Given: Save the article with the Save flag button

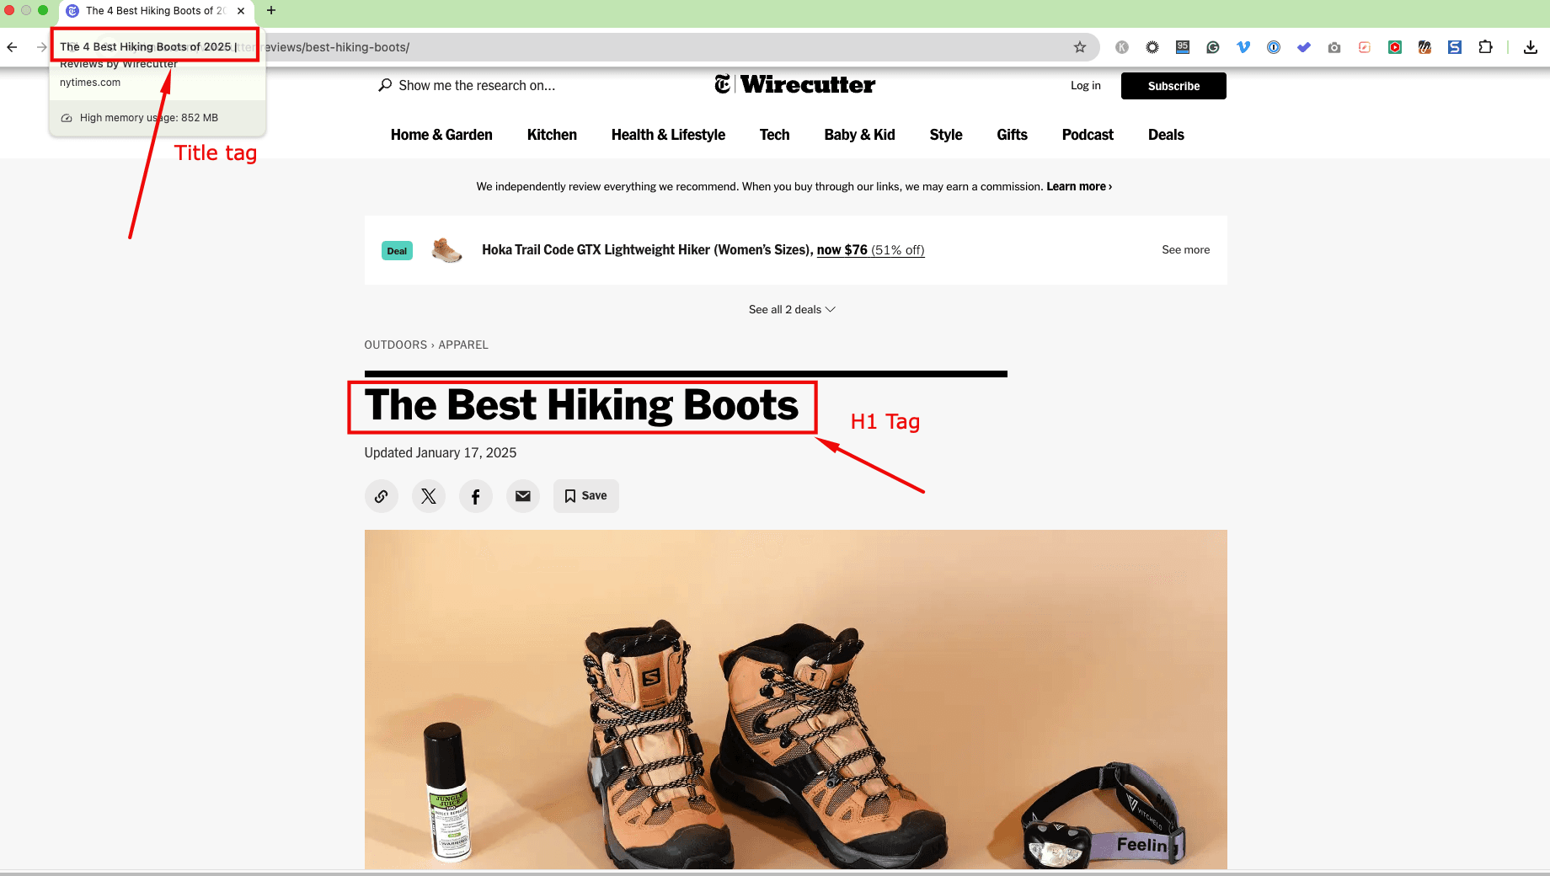Looking at the screenshot, I should (x=585, y=496).
